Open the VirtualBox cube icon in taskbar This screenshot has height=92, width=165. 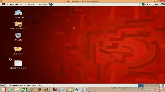point(77,89)
